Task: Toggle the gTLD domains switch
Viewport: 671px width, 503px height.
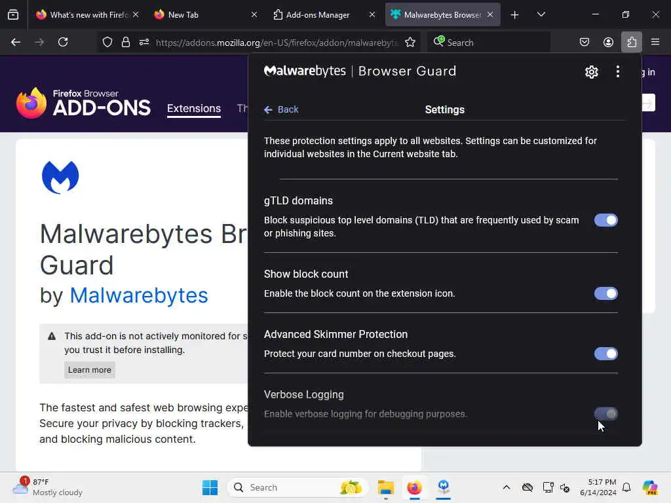Action: pyautogui.click(x=605, y=220)
